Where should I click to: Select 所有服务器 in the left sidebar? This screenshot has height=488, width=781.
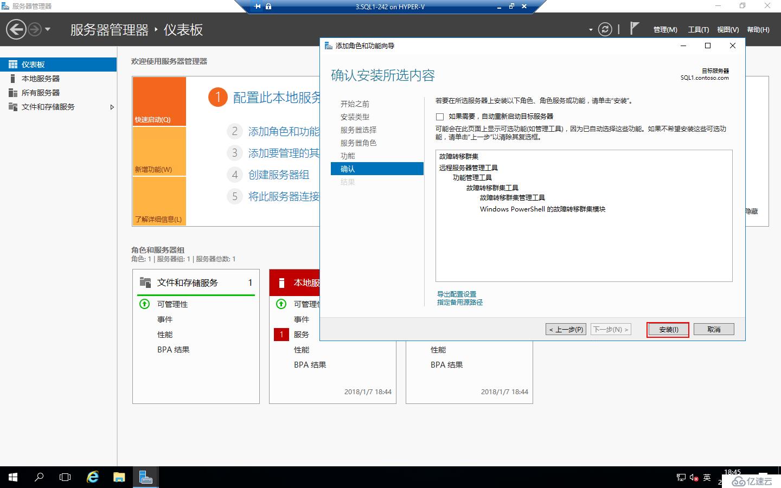[58, 93]
